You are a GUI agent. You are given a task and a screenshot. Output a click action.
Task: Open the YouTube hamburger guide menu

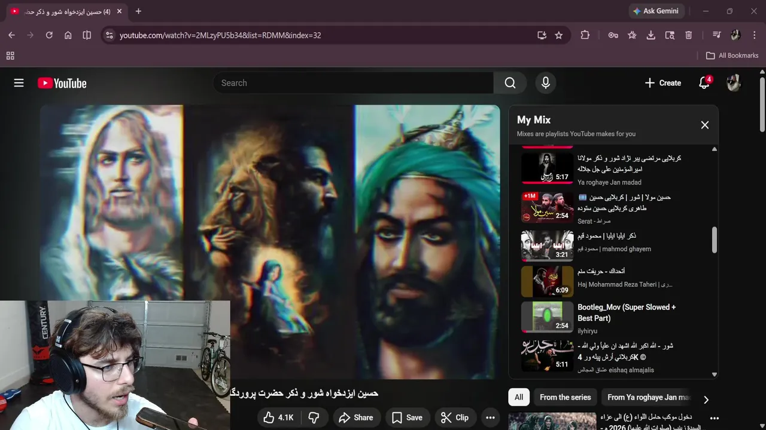[x=19, y=83]
